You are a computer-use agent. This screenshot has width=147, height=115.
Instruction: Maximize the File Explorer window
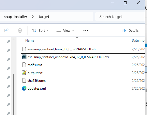[x=125, y=3]
